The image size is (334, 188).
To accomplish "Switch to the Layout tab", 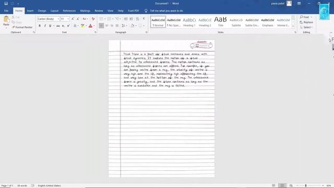I will 54,10.
